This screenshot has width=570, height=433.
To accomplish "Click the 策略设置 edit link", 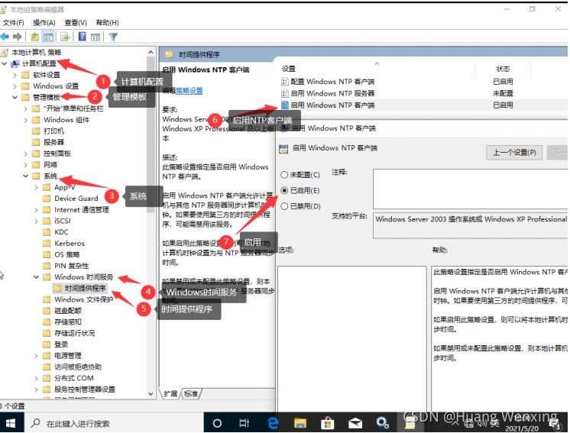I will [189, 91].
